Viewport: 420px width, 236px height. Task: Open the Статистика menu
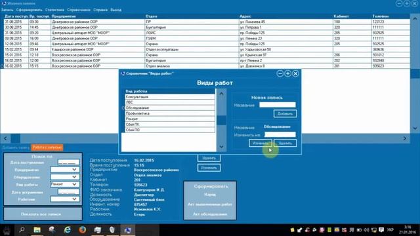click(54, 10)
